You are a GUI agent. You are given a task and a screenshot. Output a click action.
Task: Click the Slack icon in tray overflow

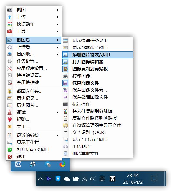33,164
